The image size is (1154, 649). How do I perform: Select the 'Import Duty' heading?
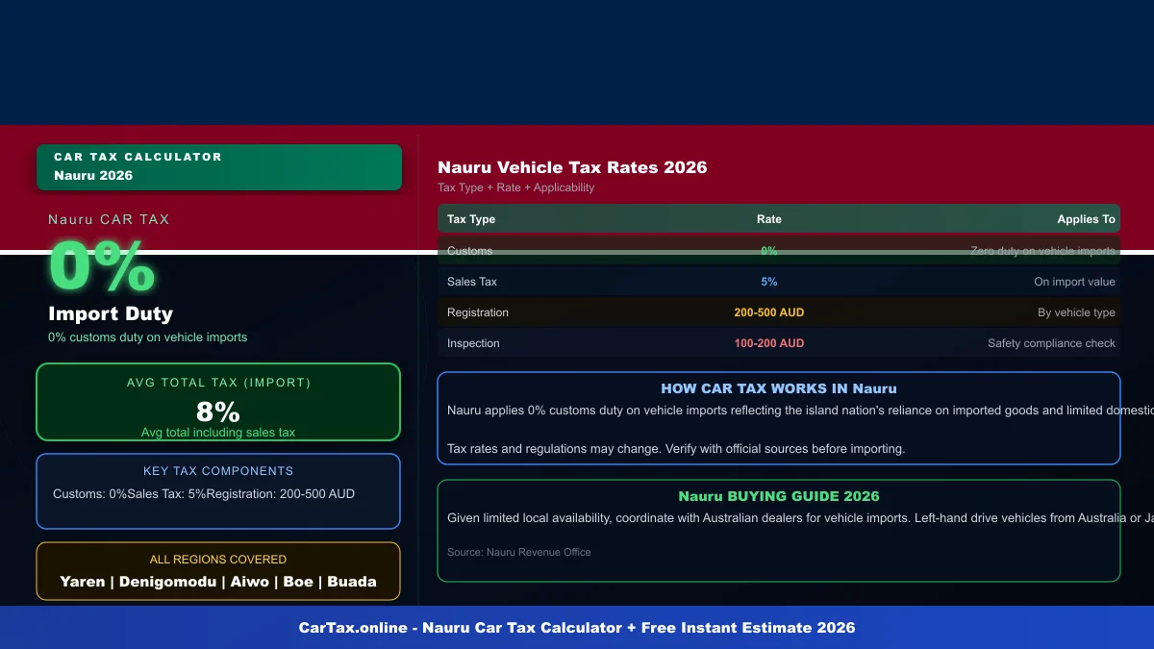coord(111,313)
